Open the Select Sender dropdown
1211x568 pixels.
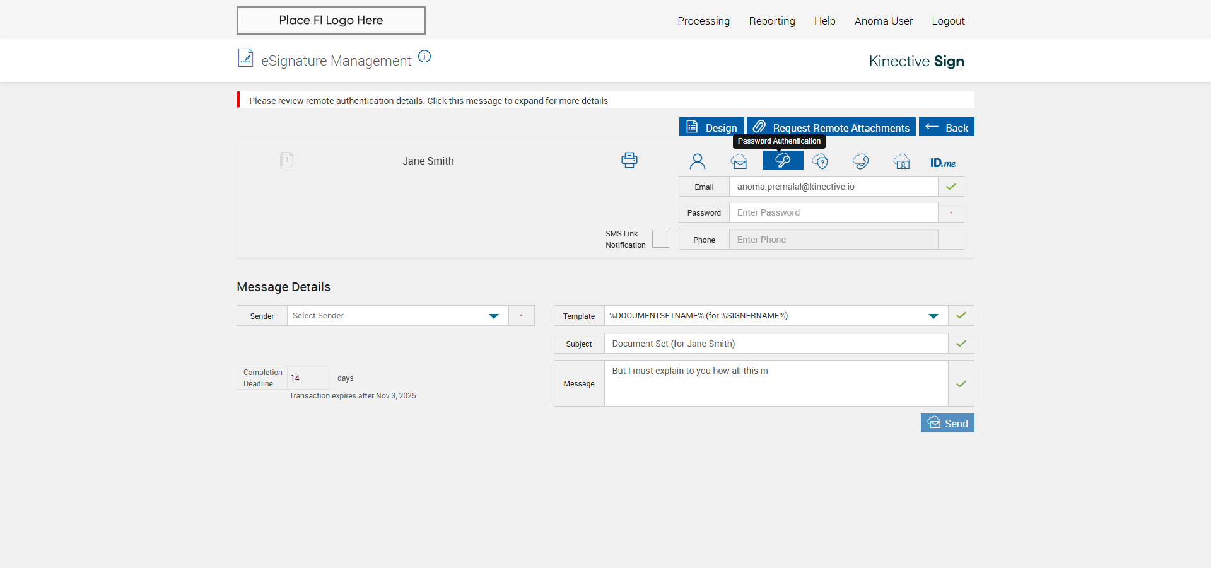397,316
